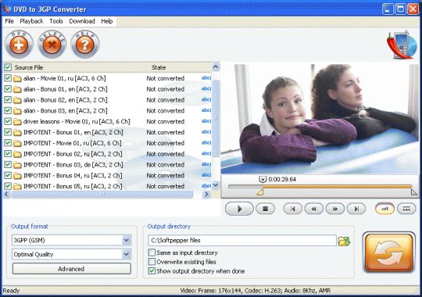Click the file list vertical scrollbar down arrow
The height and width of the screenshot is (297, 422).
click(216, 185)
